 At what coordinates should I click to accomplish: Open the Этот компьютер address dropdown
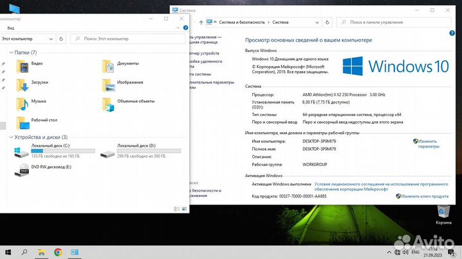click(x=51, y=39)
